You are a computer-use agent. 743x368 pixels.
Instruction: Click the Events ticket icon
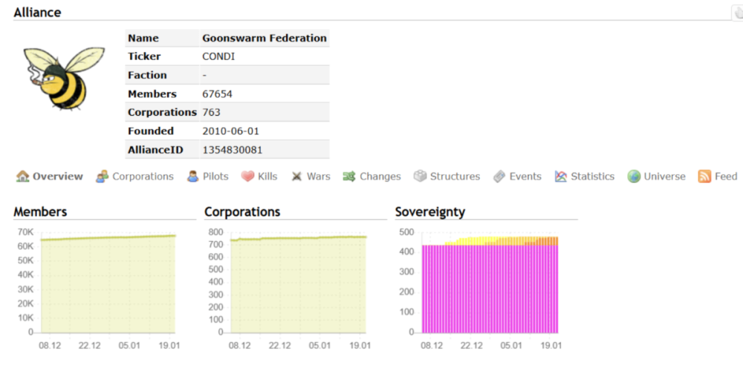click(499, 177)
